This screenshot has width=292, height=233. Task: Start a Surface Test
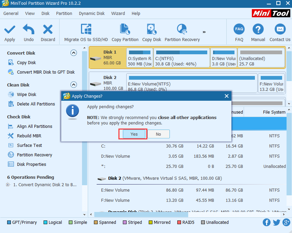coord(29,145)
